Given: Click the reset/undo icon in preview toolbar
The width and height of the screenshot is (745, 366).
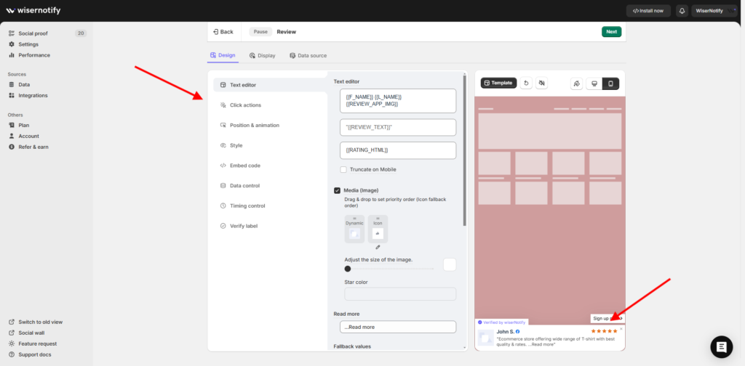Looking at the screenshot, I should click(x=526, y=83).
